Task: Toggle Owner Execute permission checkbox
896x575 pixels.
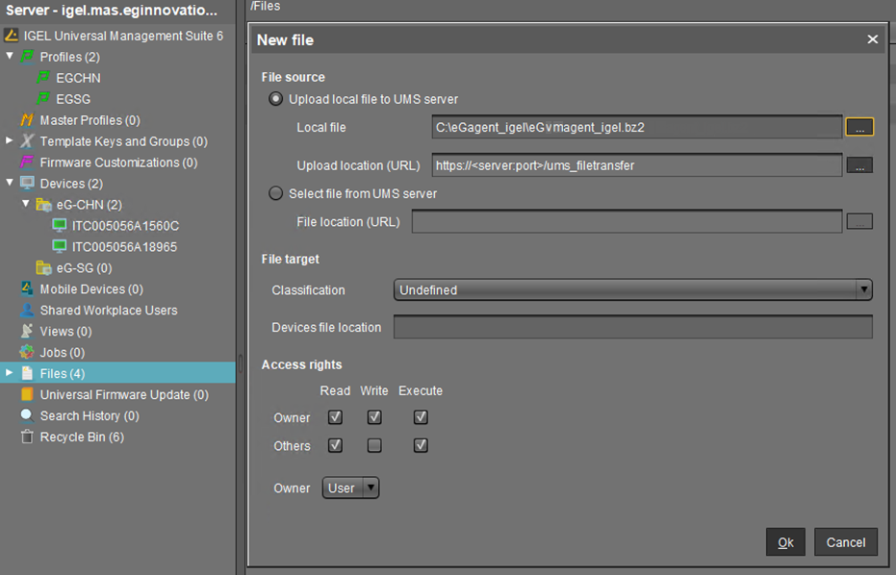Action: [421, 417]
